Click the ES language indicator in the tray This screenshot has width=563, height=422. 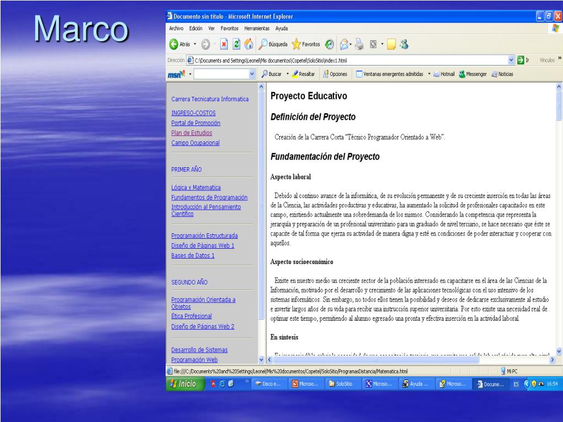tap(516, 384)
